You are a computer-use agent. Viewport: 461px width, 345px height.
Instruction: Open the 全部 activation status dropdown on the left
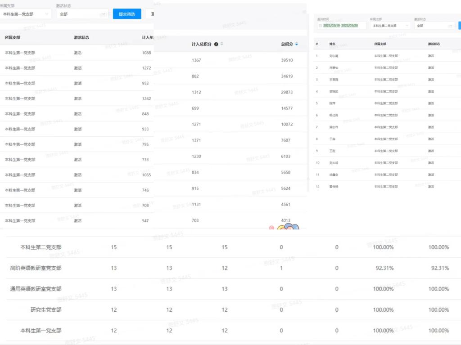pos(82,14)
